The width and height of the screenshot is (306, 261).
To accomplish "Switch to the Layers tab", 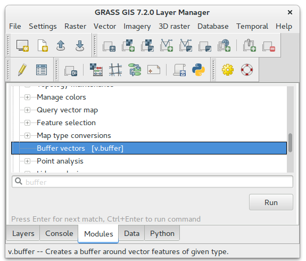I will click(23, 233).
